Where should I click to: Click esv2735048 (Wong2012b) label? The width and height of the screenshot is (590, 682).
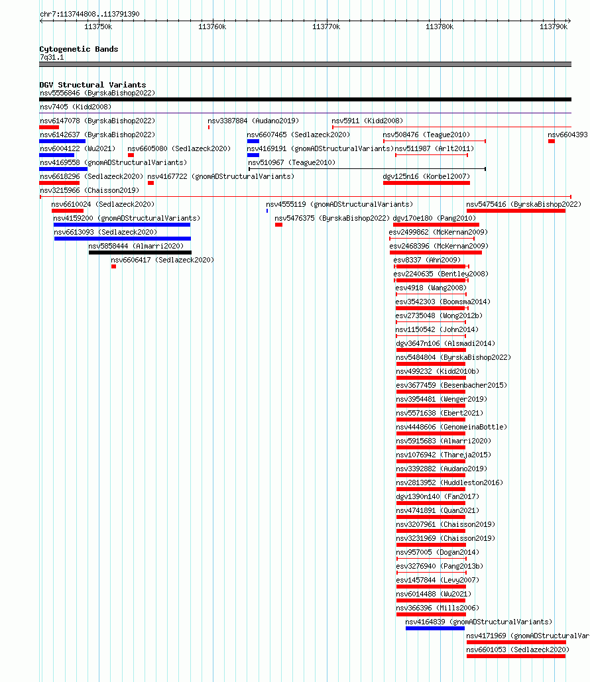[439, 315]
